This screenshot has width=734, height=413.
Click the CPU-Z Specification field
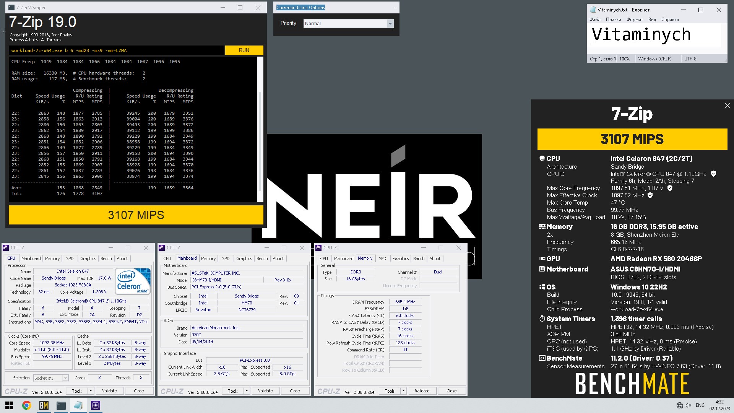[x=91, y=301]
